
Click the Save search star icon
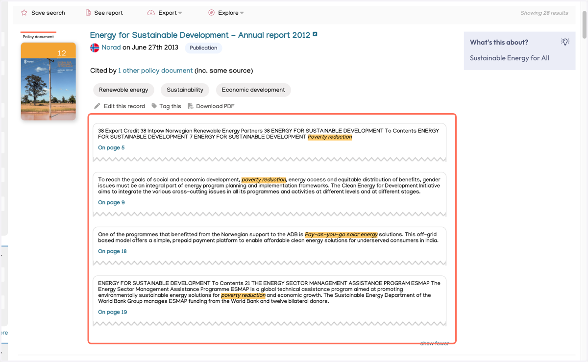tap(24, 13)
